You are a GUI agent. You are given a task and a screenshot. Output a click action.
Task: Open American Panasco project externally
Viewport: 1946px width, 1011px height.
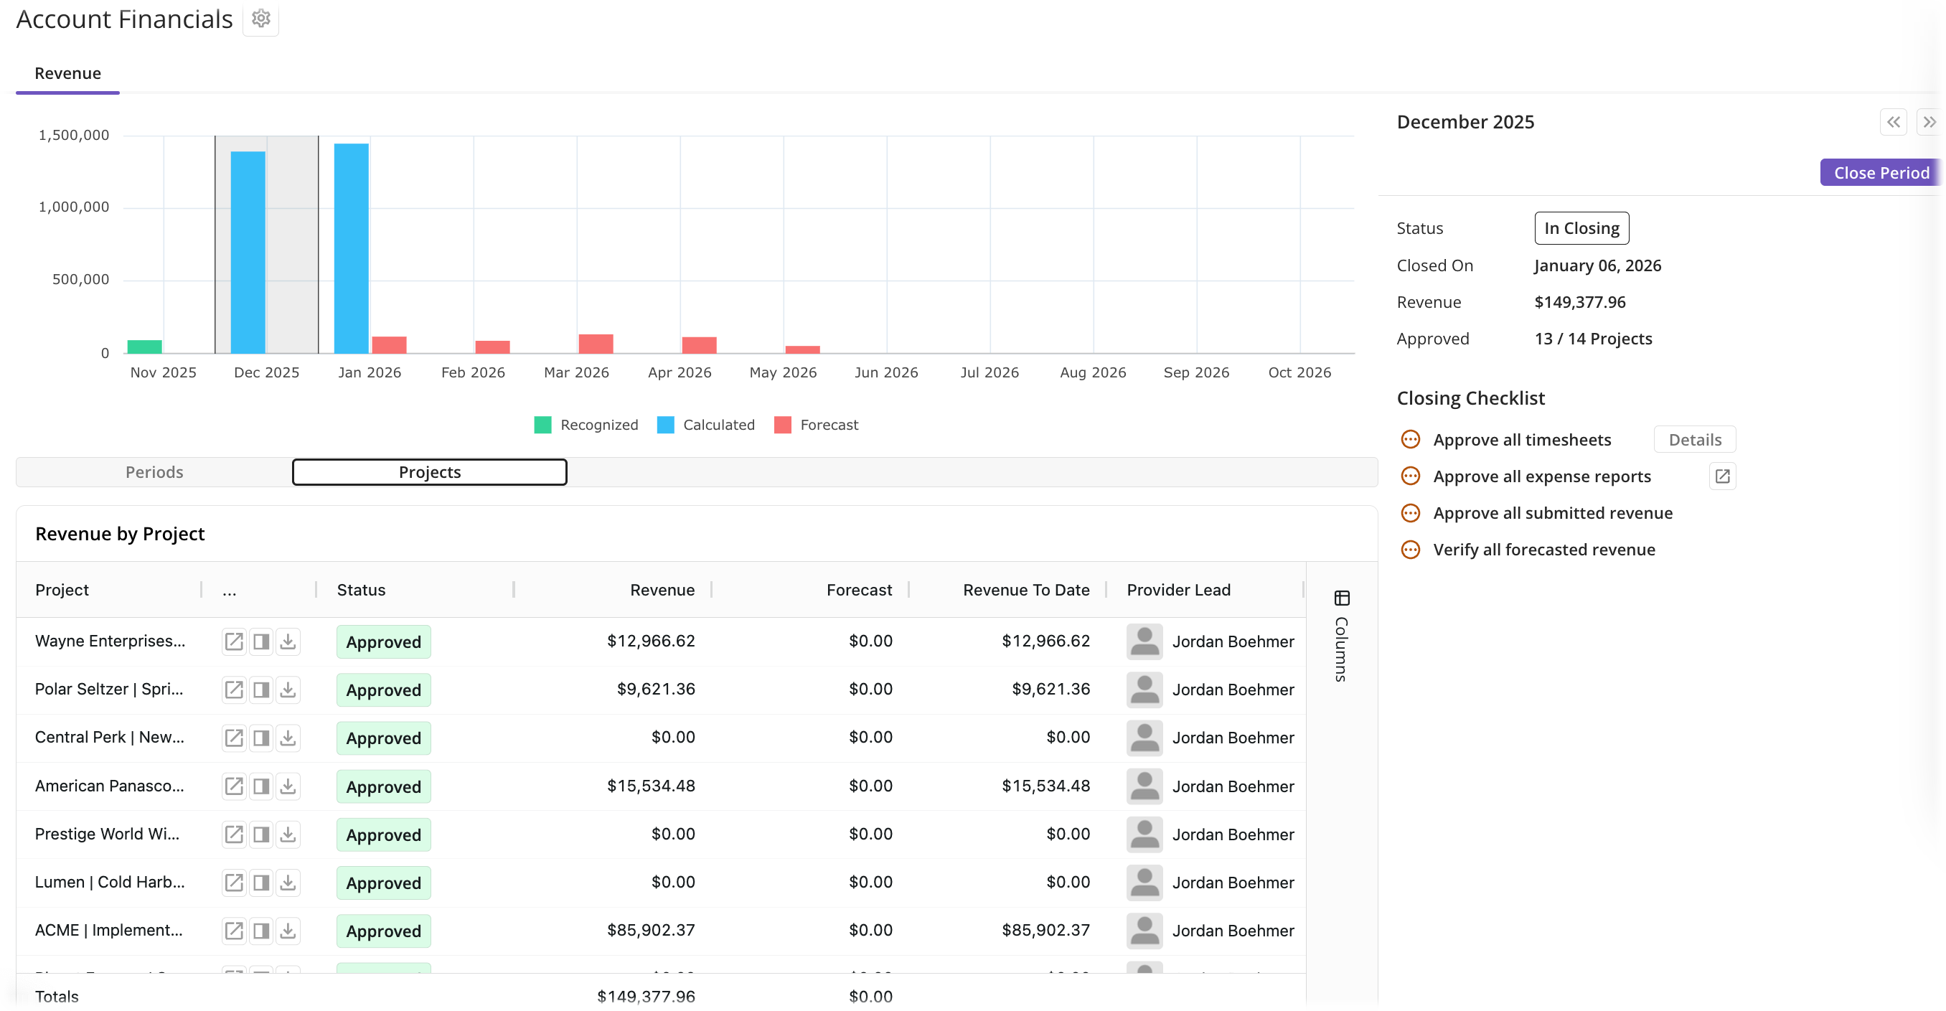[233, 786]
